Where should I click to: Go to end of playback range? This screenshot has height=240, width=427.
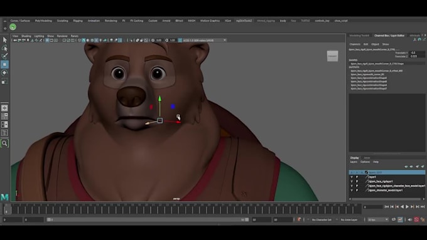point(423,207)
